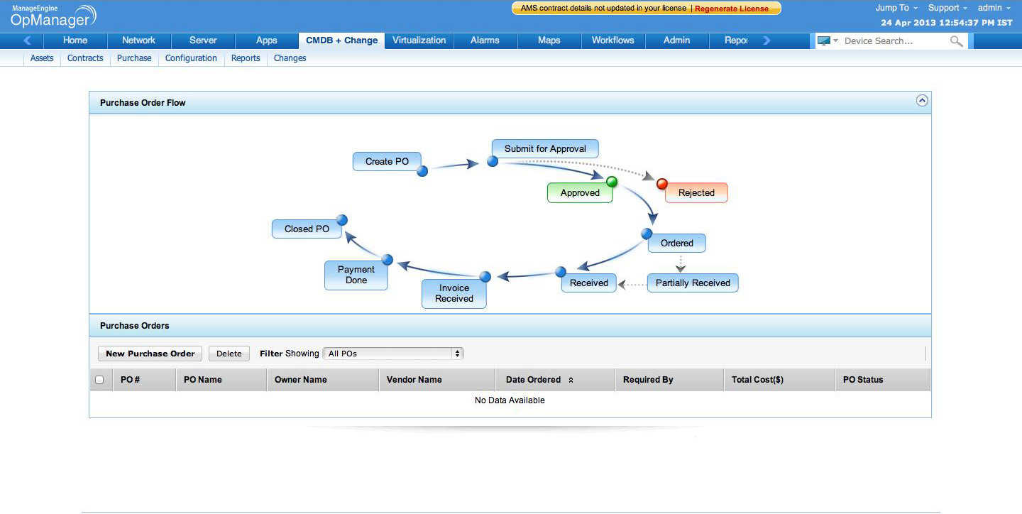1022x514 pixels.
Task: Click the magnifier icon in Device Search
Action: click(x=957, y=41)
